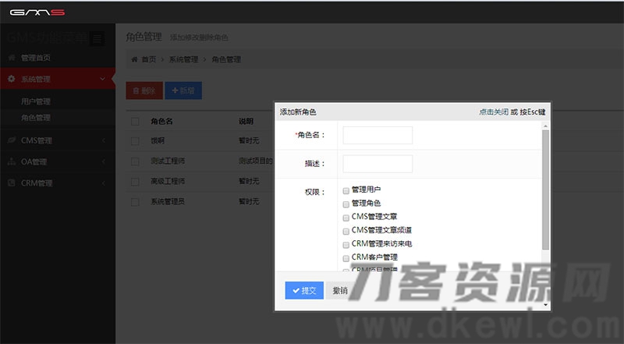Viewport: 624px width, 344px height.
Task: Click the home icon in the breadcrumb
Action: (135, 59)
